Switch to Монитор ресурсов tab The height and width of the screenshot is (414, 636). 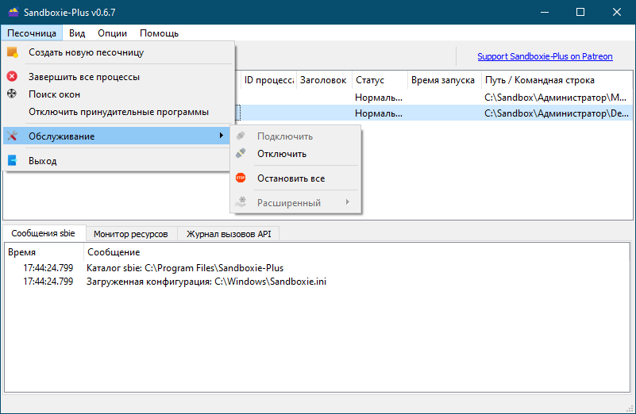click(130, 234)
